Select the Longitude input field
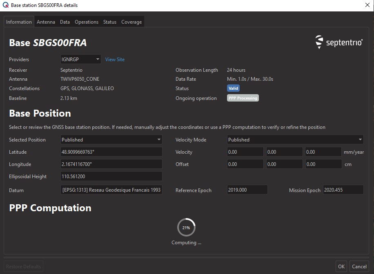The image size is (374, 274). click(111, 164)
